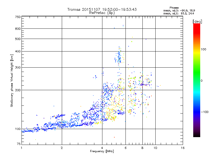
Task: Click the y-axis tick label '400'
Action: [x=18, y=52]
